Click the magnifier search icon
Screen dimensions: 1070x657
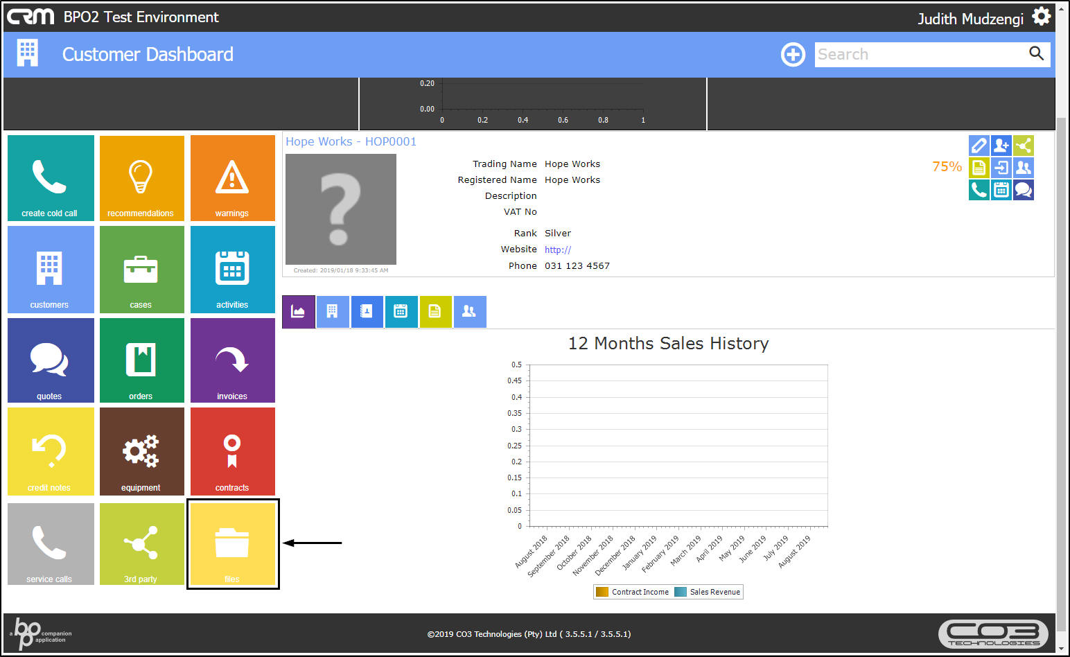[1036, 53]
